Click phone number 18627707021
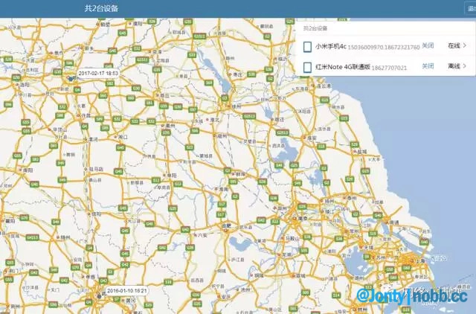 coord(393,67)
